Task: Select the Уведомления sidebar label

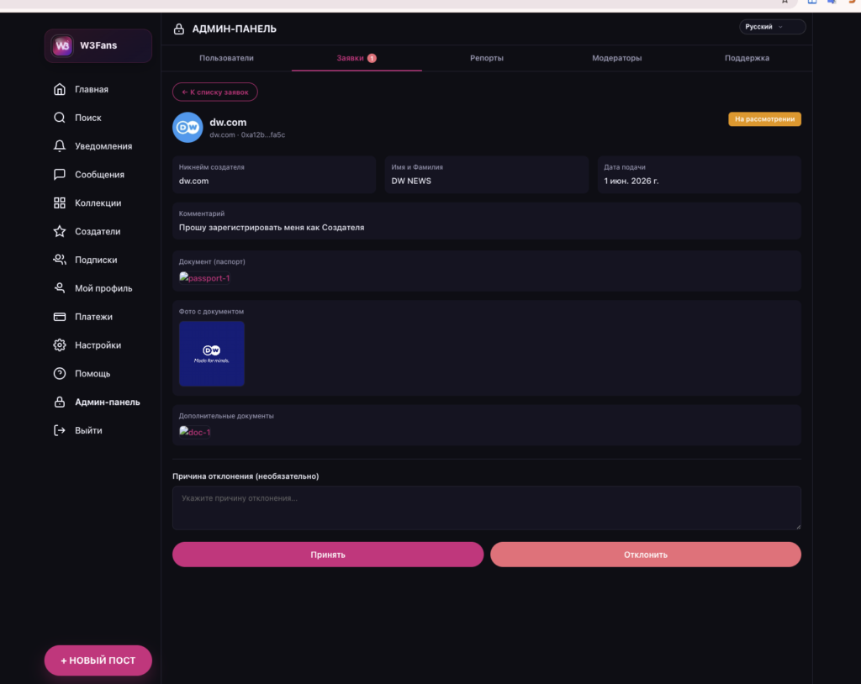Action: (x=103, y=146)
